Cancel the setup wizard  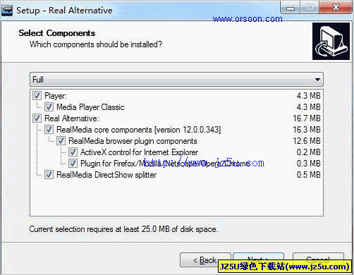pos(318,260)
